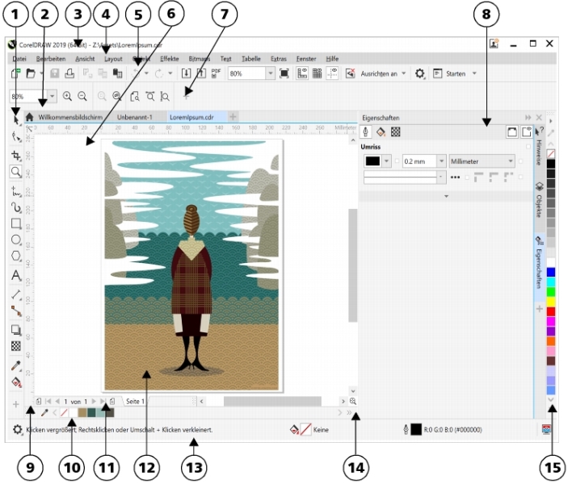Select the Crop tool in toolbox
This screenshot has height=484, width=572.
click(x=16, y=154)
